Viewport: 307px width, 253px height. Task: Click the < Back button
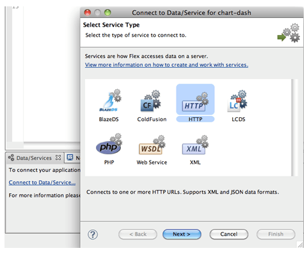(x=138, y=234)
